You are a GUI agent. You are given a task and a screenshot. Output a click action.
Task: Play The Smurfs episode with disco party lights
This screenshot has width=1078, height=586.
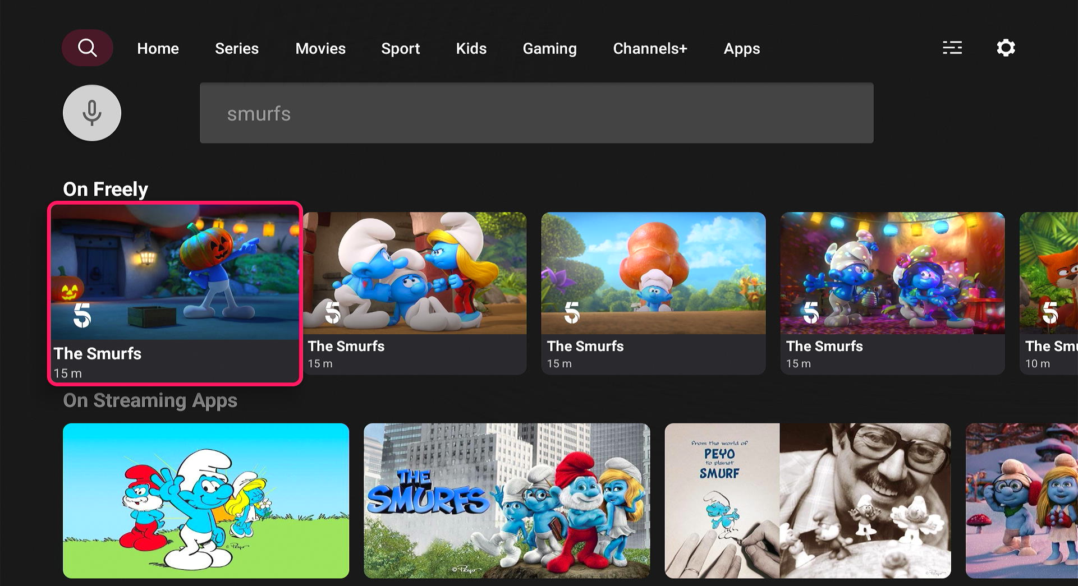892,293
